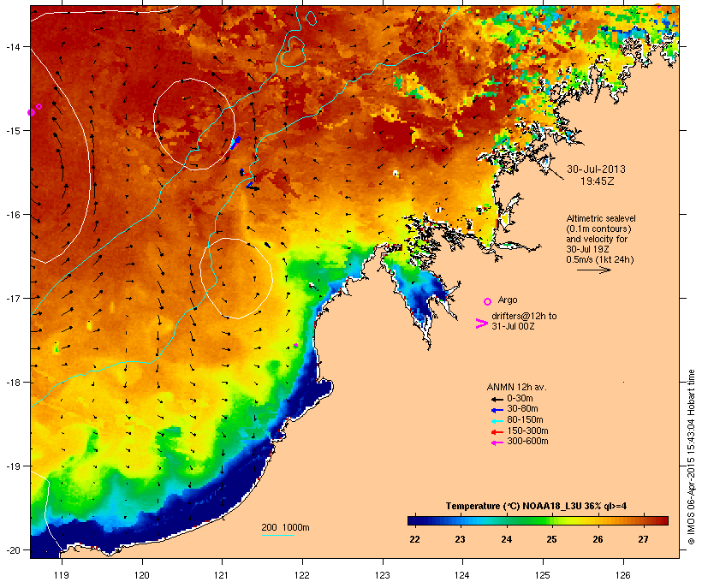
Task: Click the small magenta drifter marker near 122E
Action: [295, 345]
